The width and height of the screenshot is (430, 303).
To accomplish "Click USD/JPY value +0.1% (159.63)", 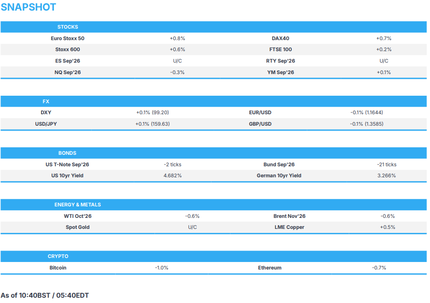I will pos(152,124).
